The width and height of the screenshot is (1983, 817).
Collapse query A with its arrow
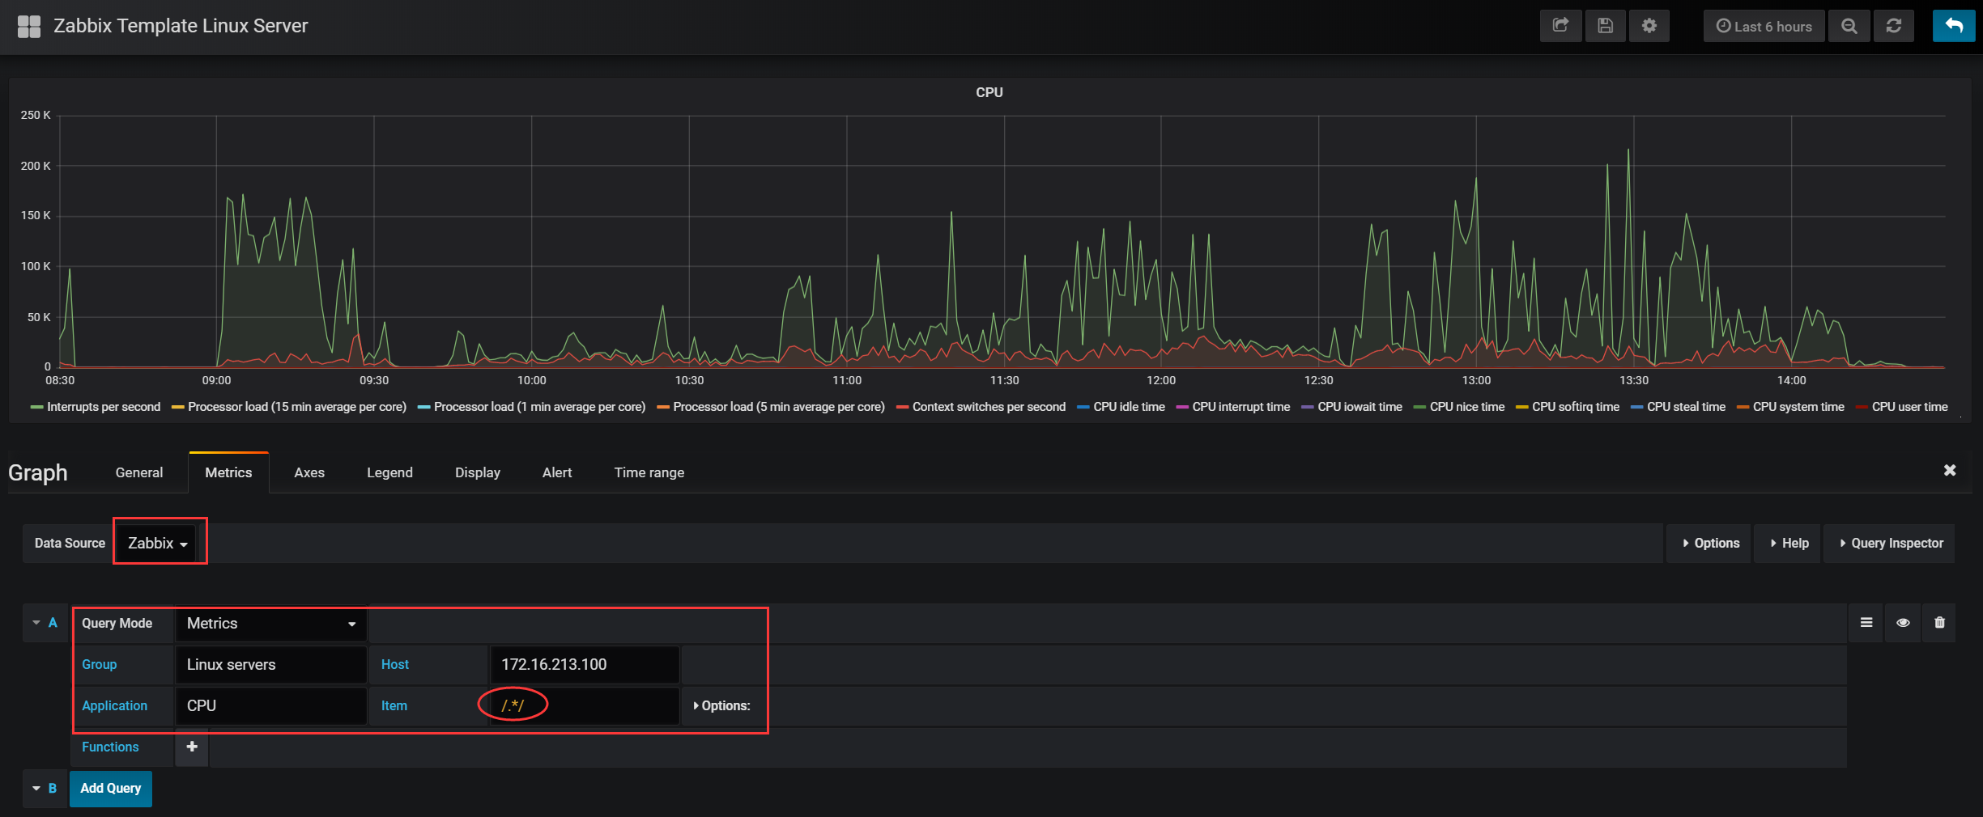pyautogui.click(x=36, y=623)
